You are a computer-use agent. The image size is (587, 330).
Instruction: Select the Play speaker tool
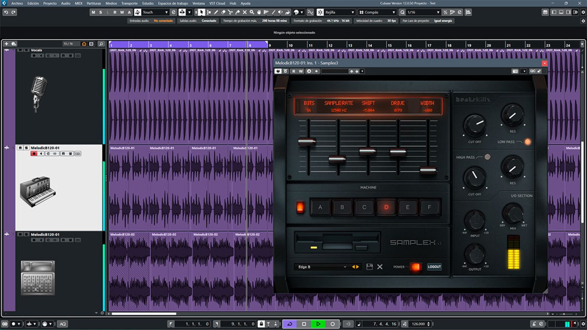[281, 12]
